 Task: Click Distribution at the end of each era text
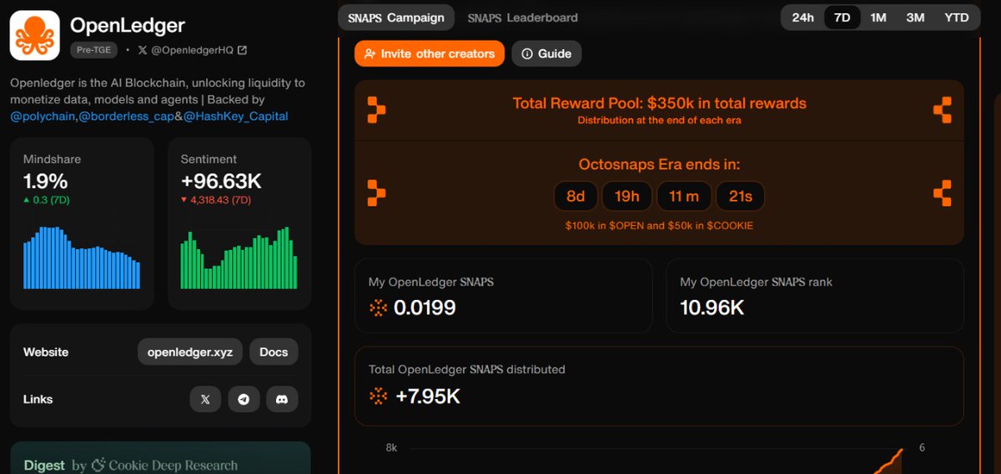(659, 121)
